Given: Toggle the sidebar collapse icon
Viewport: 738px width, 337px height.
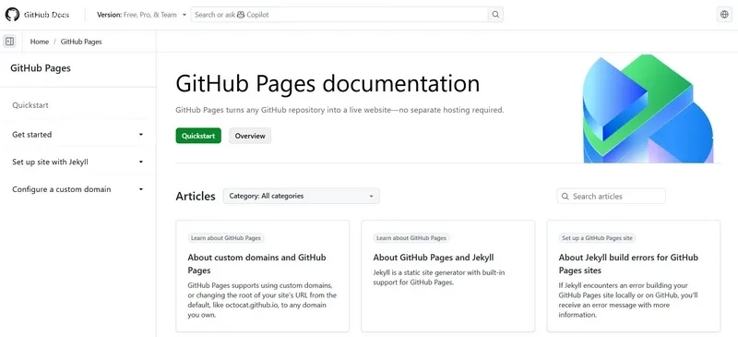Looking at the screenshot, I should pyautogui.click(x=9, y=42).
